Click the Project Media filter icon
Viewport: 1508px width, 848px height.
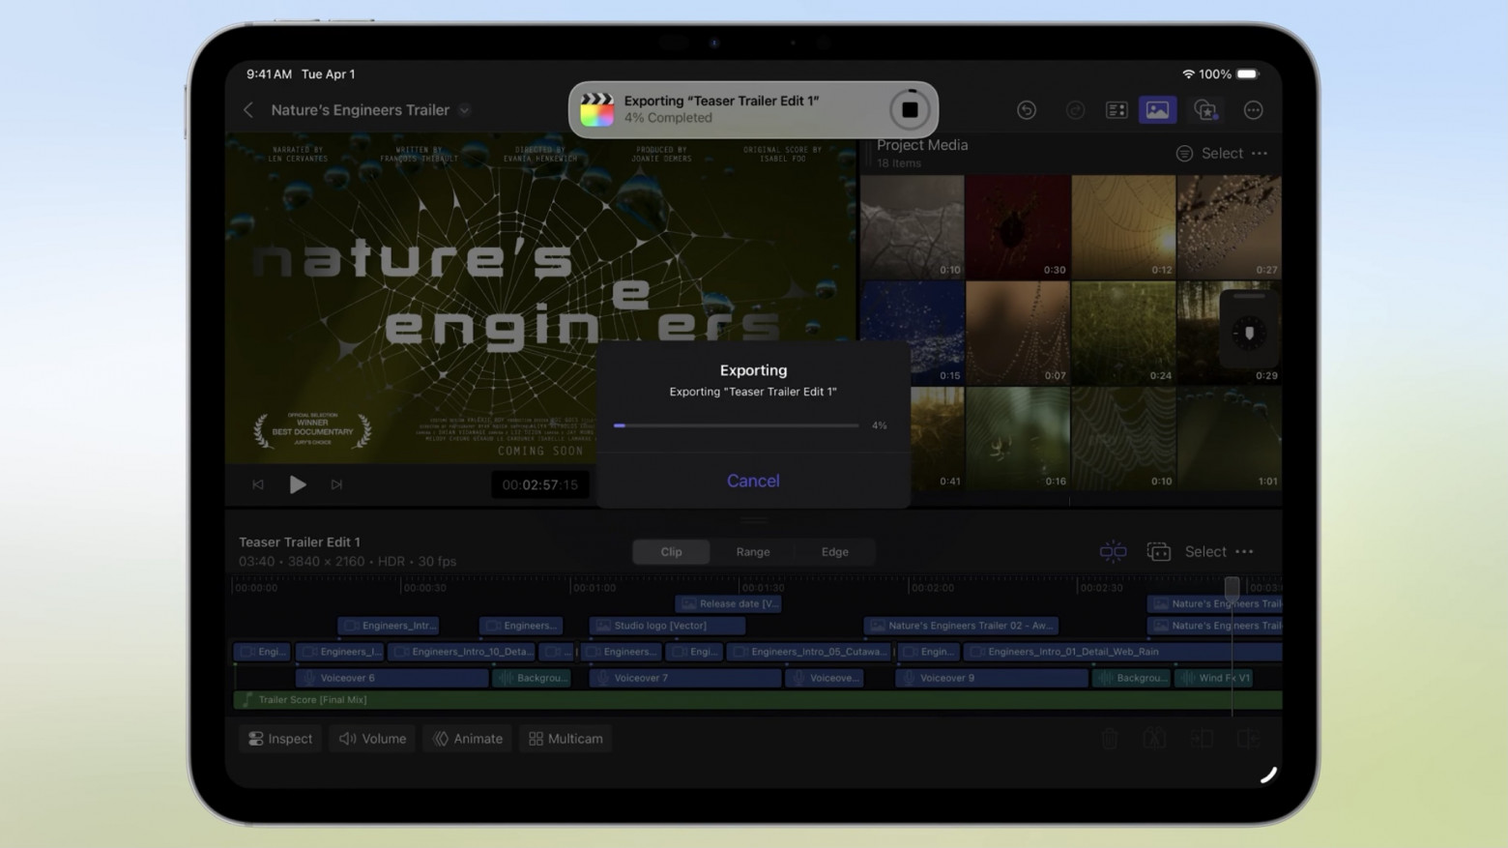[1184, 154]
